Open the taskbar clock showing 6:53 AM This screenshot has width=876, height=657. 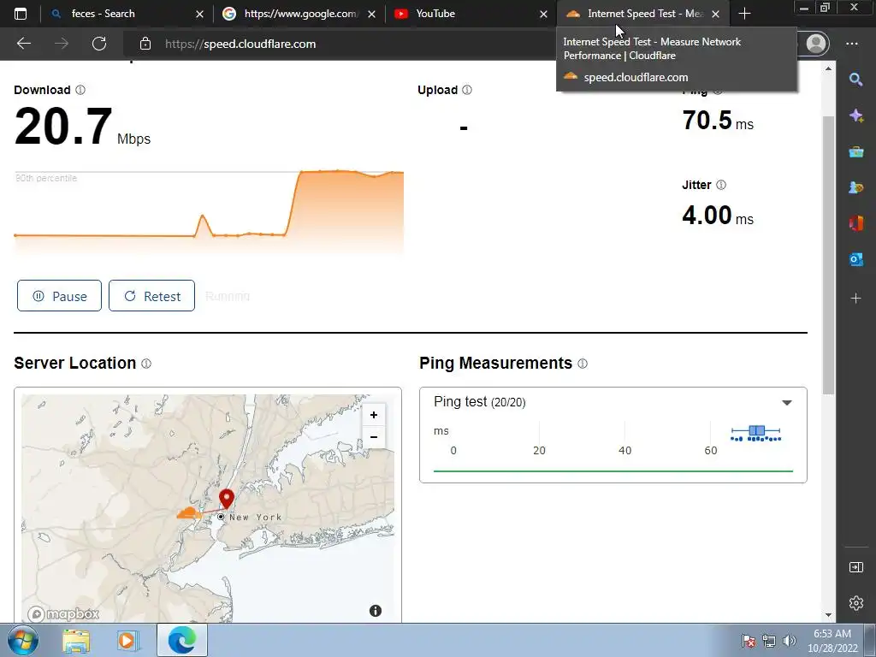(x=832, y=641)
